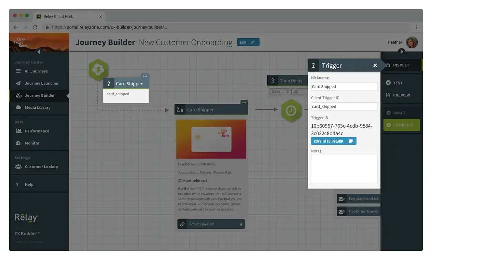Click the browser forward arrow

25,27
